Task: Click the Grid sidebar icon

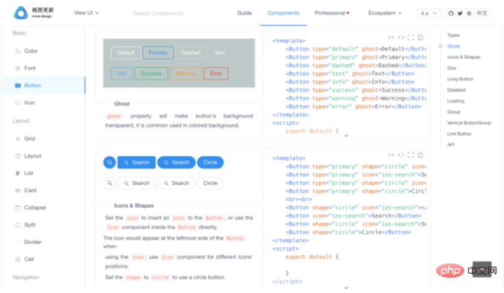Action: pyautogui.click(x=18, y=139)
